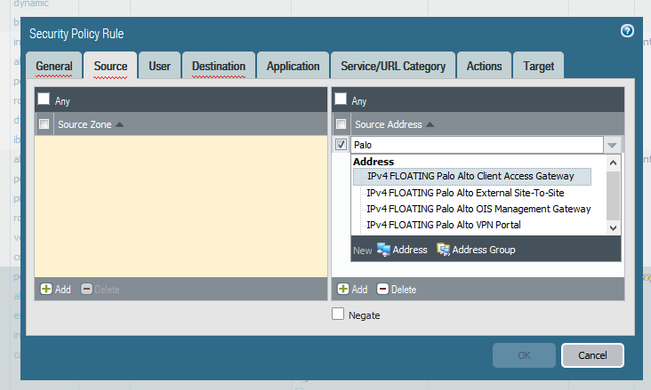651x390 pixels.
Task: Create new Address Group via its icon
Action: coord(443,250)
